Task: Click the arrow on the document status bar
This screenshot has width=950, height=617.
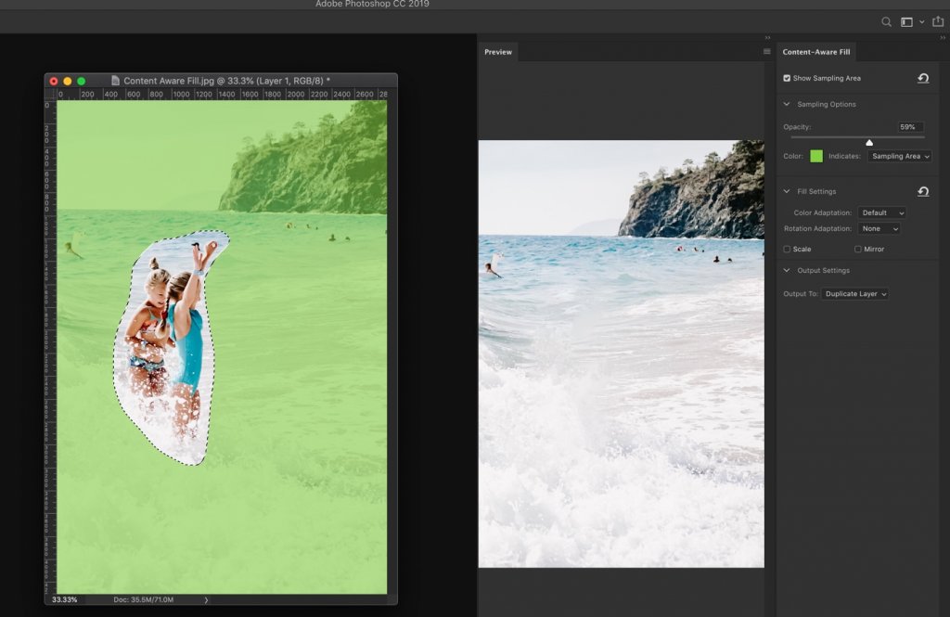Action: [206, 600]
